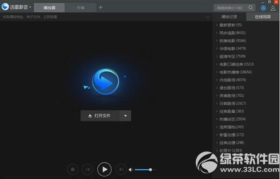Viewport: 280px width, 179px height.
Task: Expand the 超清专区 (7599) category arrow
Action: (x=217, y=56)
